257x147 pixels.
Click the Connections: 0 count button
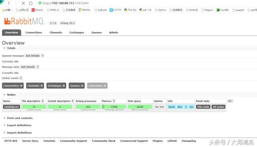[13, 86]
